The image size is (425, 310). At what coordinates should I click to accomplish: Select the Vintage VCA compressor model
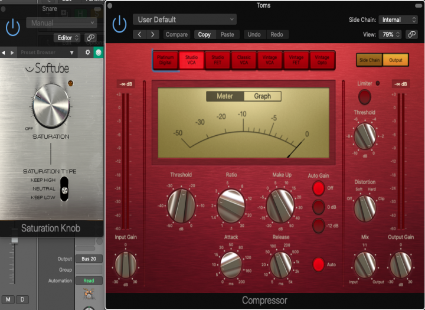[270, 60]
